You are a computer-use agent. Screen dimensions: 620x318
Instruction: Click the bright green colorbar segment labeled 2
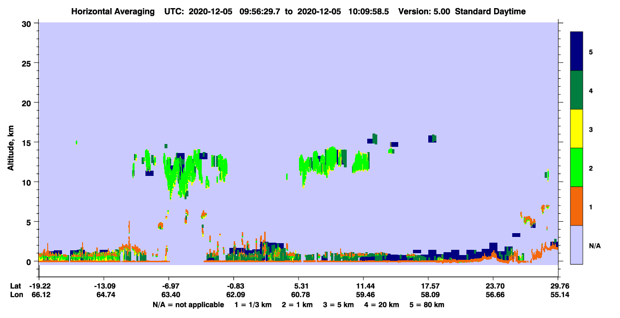[577, 167]
